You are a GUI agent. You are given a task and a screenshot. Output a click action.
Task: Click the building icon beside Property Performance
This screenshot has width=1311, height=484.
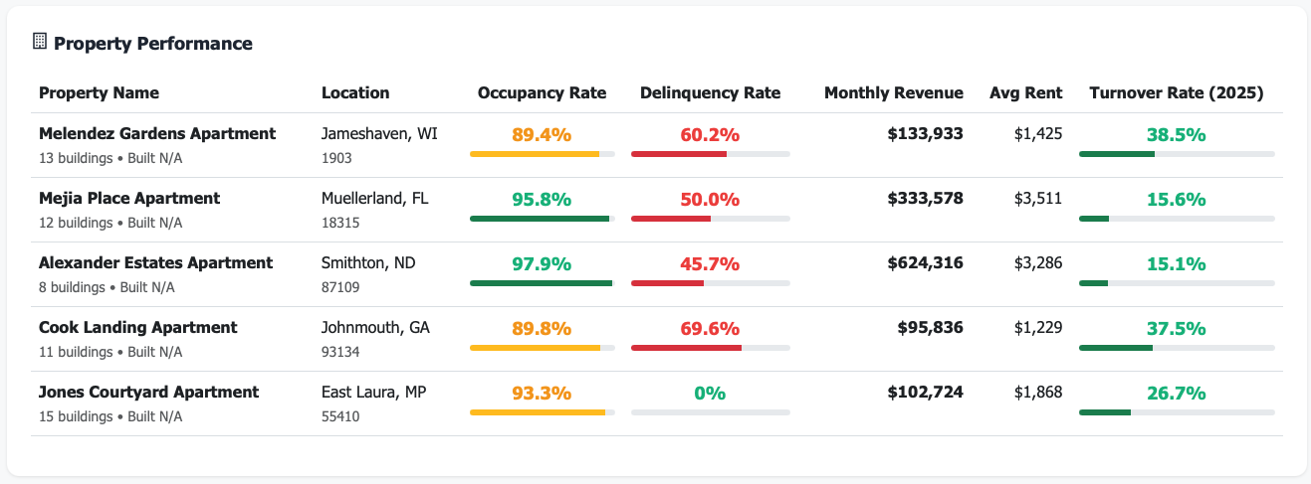pyautogui.click(x=40, y=42)
